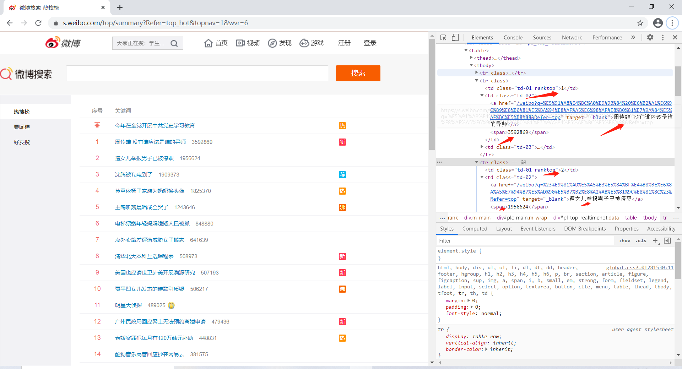
Task: Open the topic 遭女儿举报男子已被停职
Action: pos(144,158)
